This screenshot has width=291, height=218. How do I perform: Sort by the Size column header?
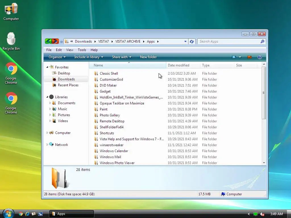pos(246,65)
